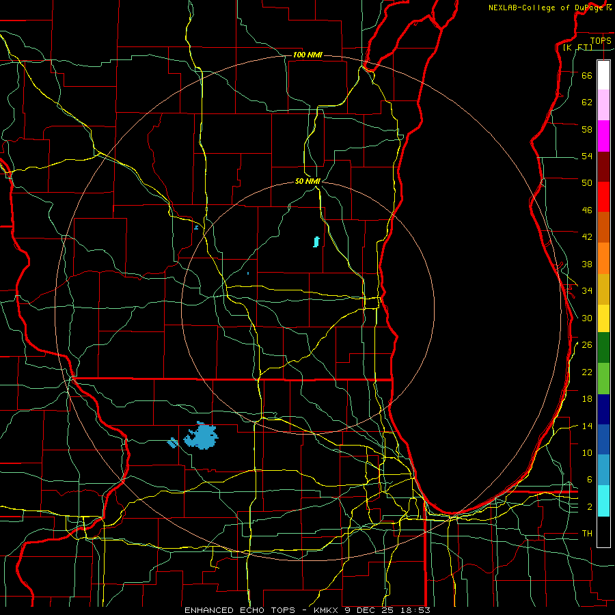615x615 pixels.
Task: Click the "62" legend value
Action: [587, 102]
